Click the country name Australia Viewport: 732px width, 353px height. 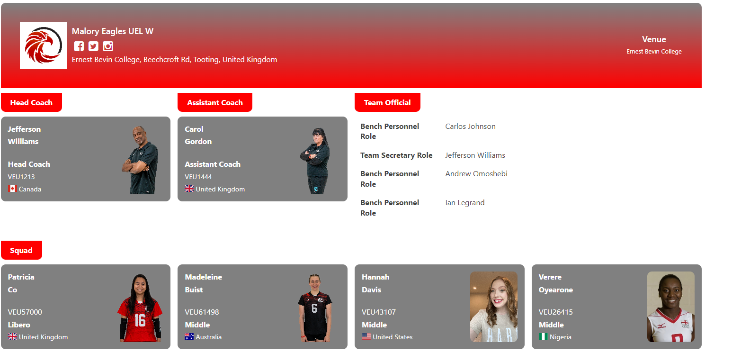[x=209, y=337]
